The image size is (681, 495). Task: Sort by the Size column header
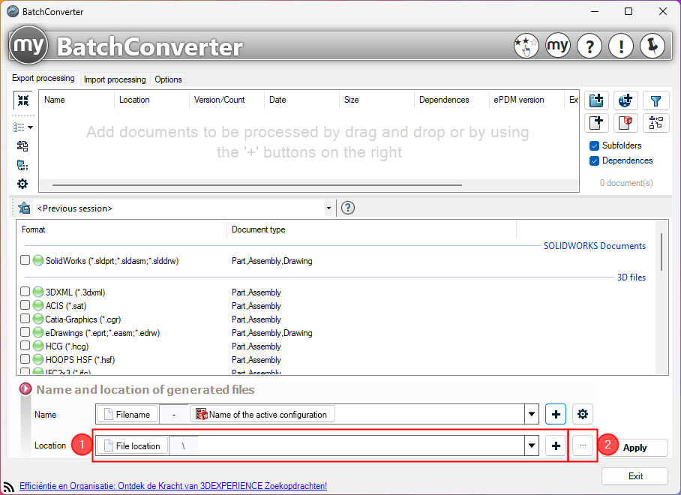click(376, 100)
